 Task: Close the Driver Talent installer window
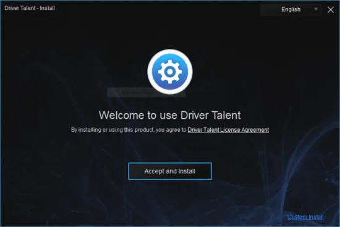coord(331,9)
